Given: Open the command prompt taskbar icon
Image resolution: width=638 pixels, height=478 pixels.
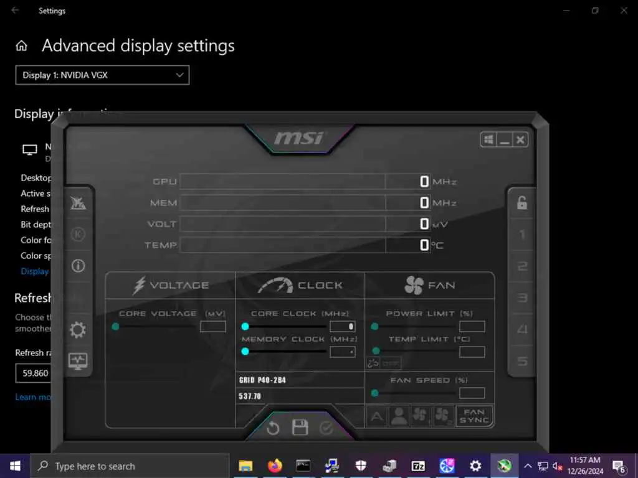Looking at the screenshot, I should pyautogui.click(x=303, y=466).
